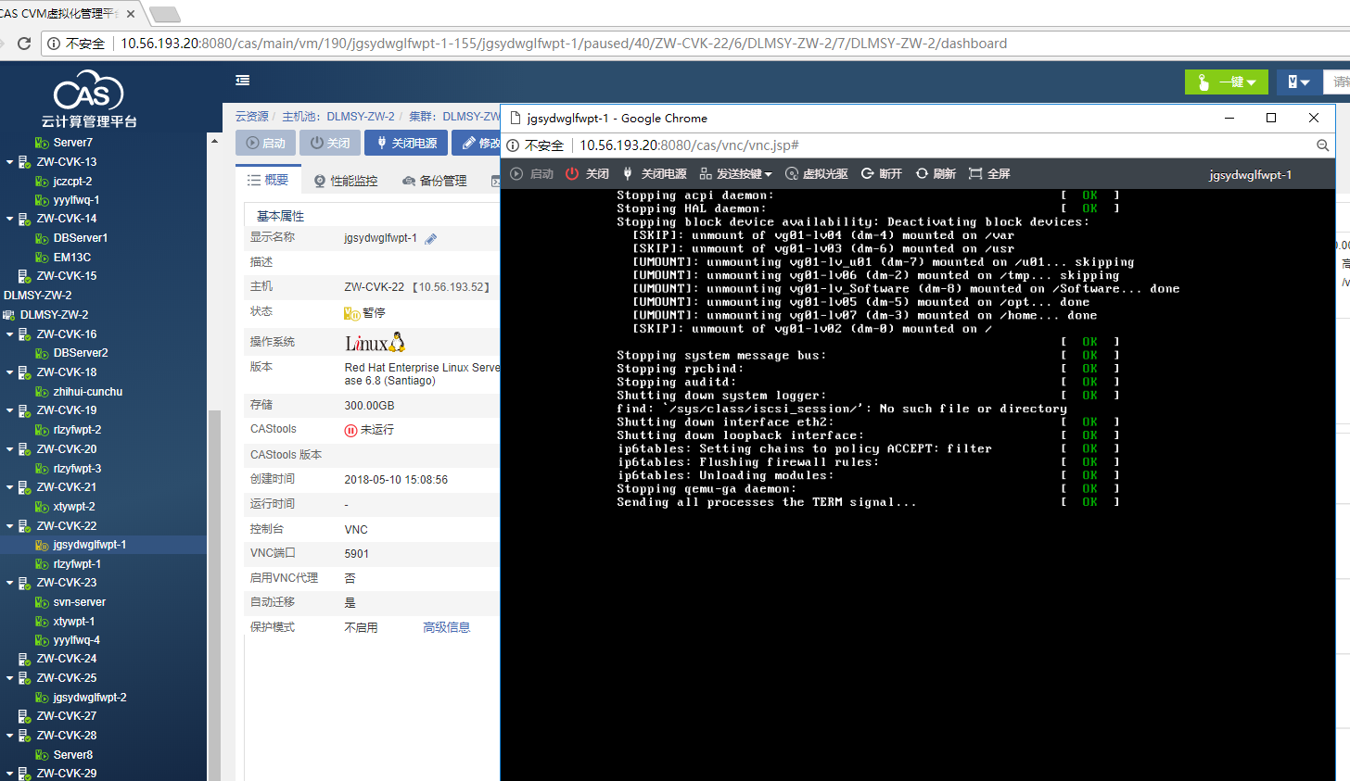
Task: Collapse the ZW-CVK-23 host node
Action: click(9, 583)
